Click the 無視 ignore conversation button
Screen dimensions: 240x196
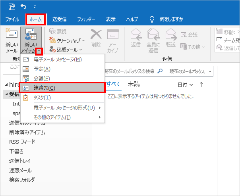[58, 31]
